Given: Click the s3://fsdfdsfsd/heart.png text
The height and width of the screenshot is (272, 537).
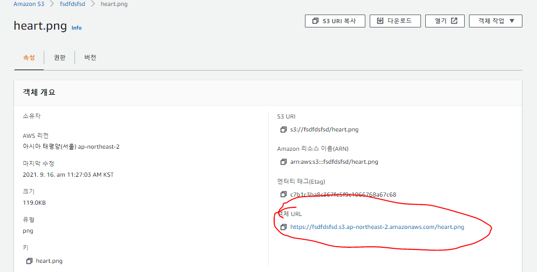Looking at the screenshot, I should pyautogui.click(x=324, y=129).
